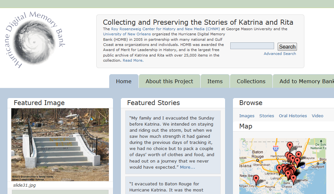The width and height of the screenshot is (334, 194).
Task: Click the second story about Baton Rouge evacuation
Action: tap(173, 185)
